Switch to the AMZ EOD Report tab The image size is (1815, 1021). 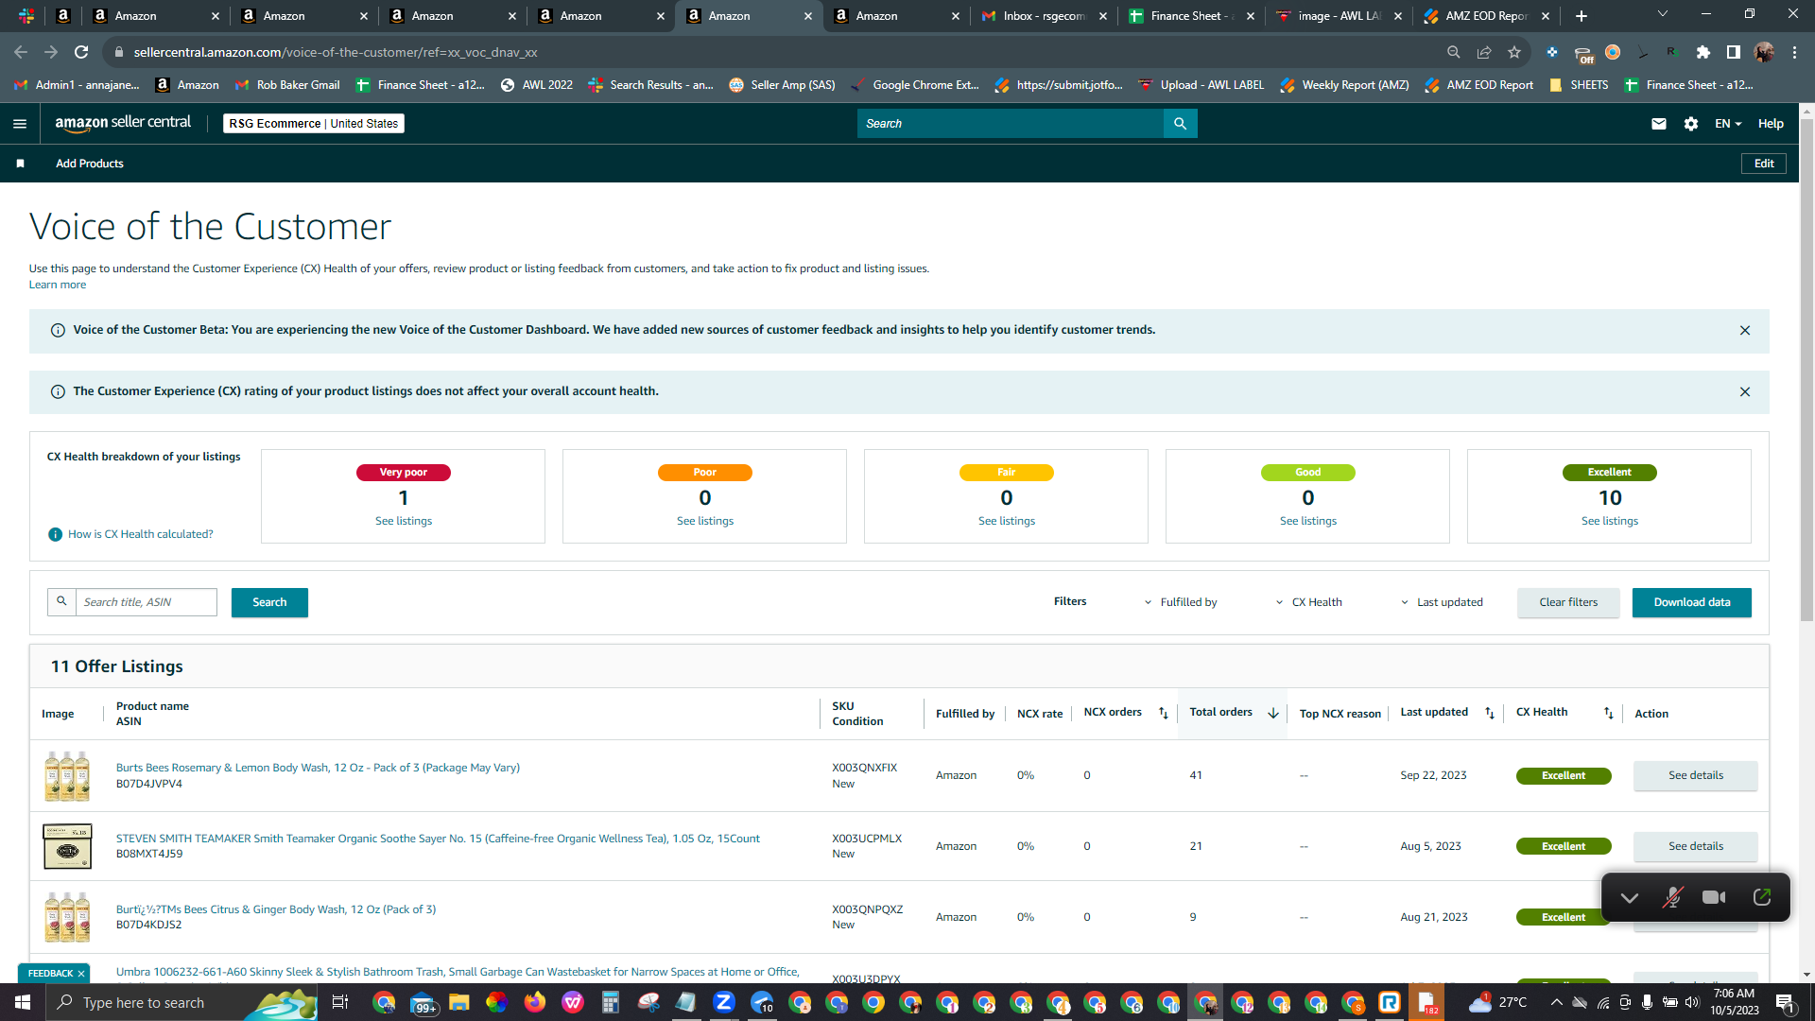click(x=1487, y=16)
